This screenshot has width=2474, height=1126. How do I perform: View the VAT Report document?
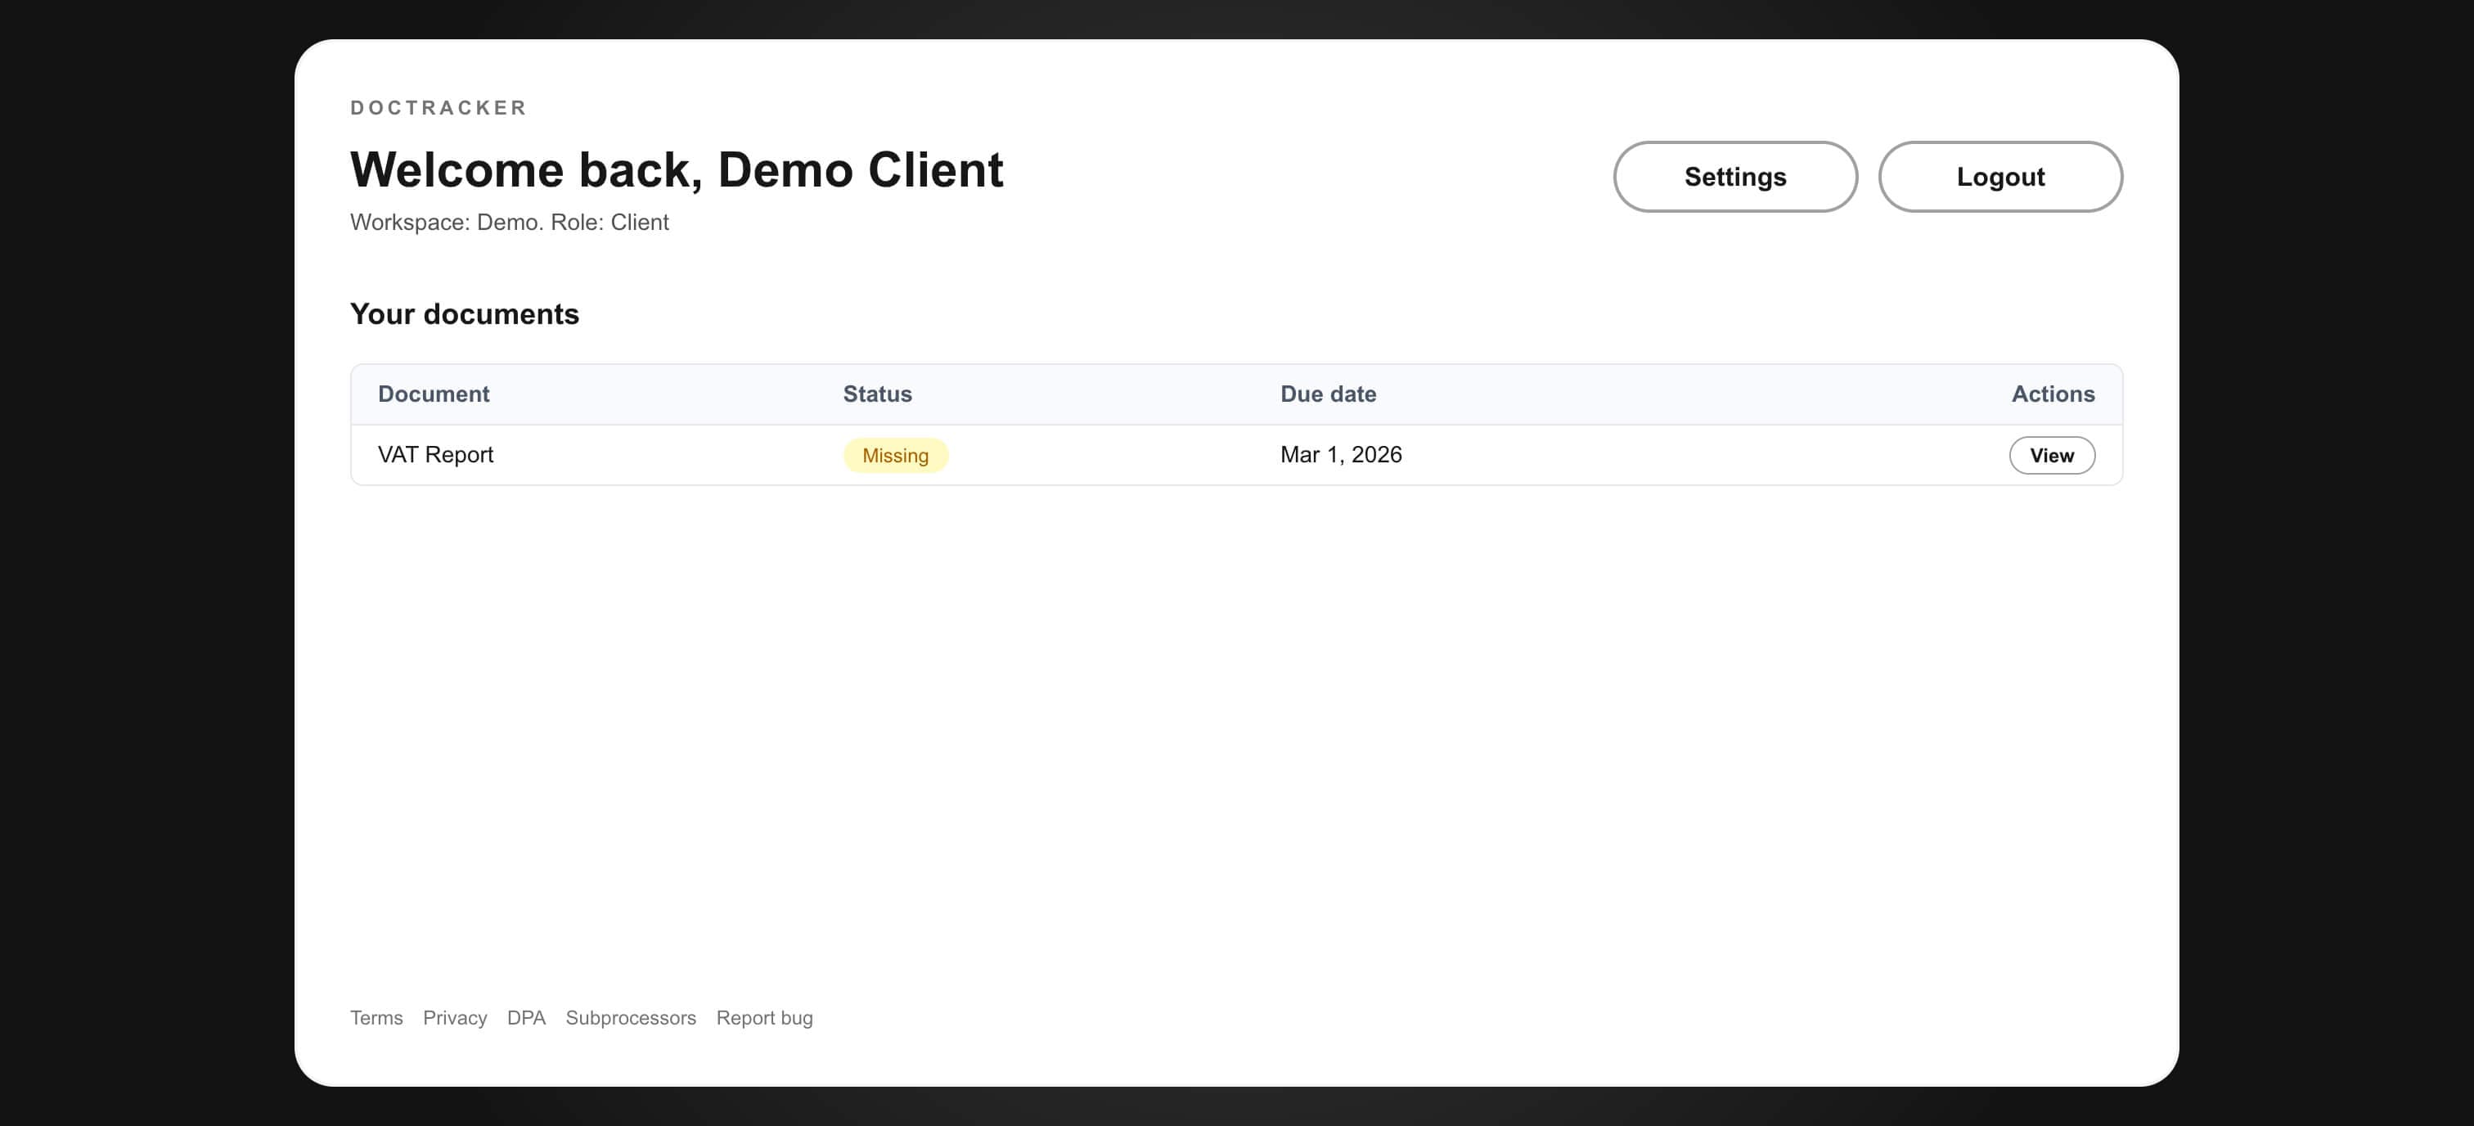[x=2053, y=454]
